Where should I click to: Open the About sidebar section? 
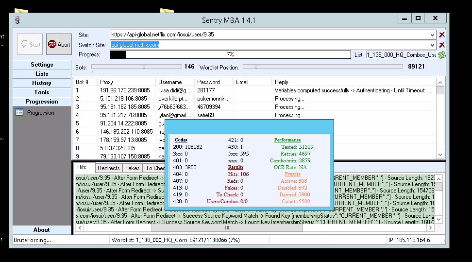coord(42,230)
